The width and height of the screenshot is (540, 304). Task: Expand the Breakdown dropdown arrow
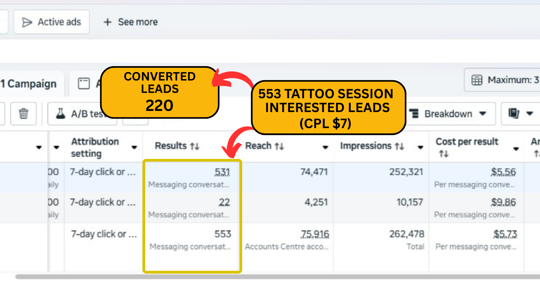click(x=483, y=113)
